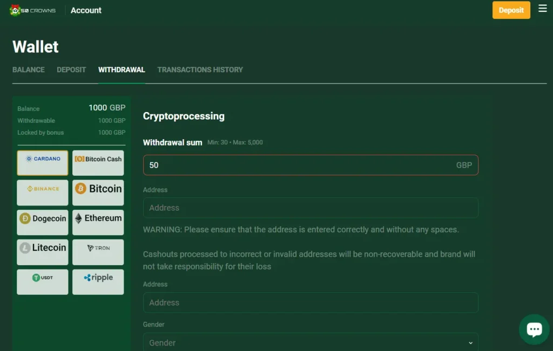Select USDT Tether withdrawal option

(x=43, y=281)
